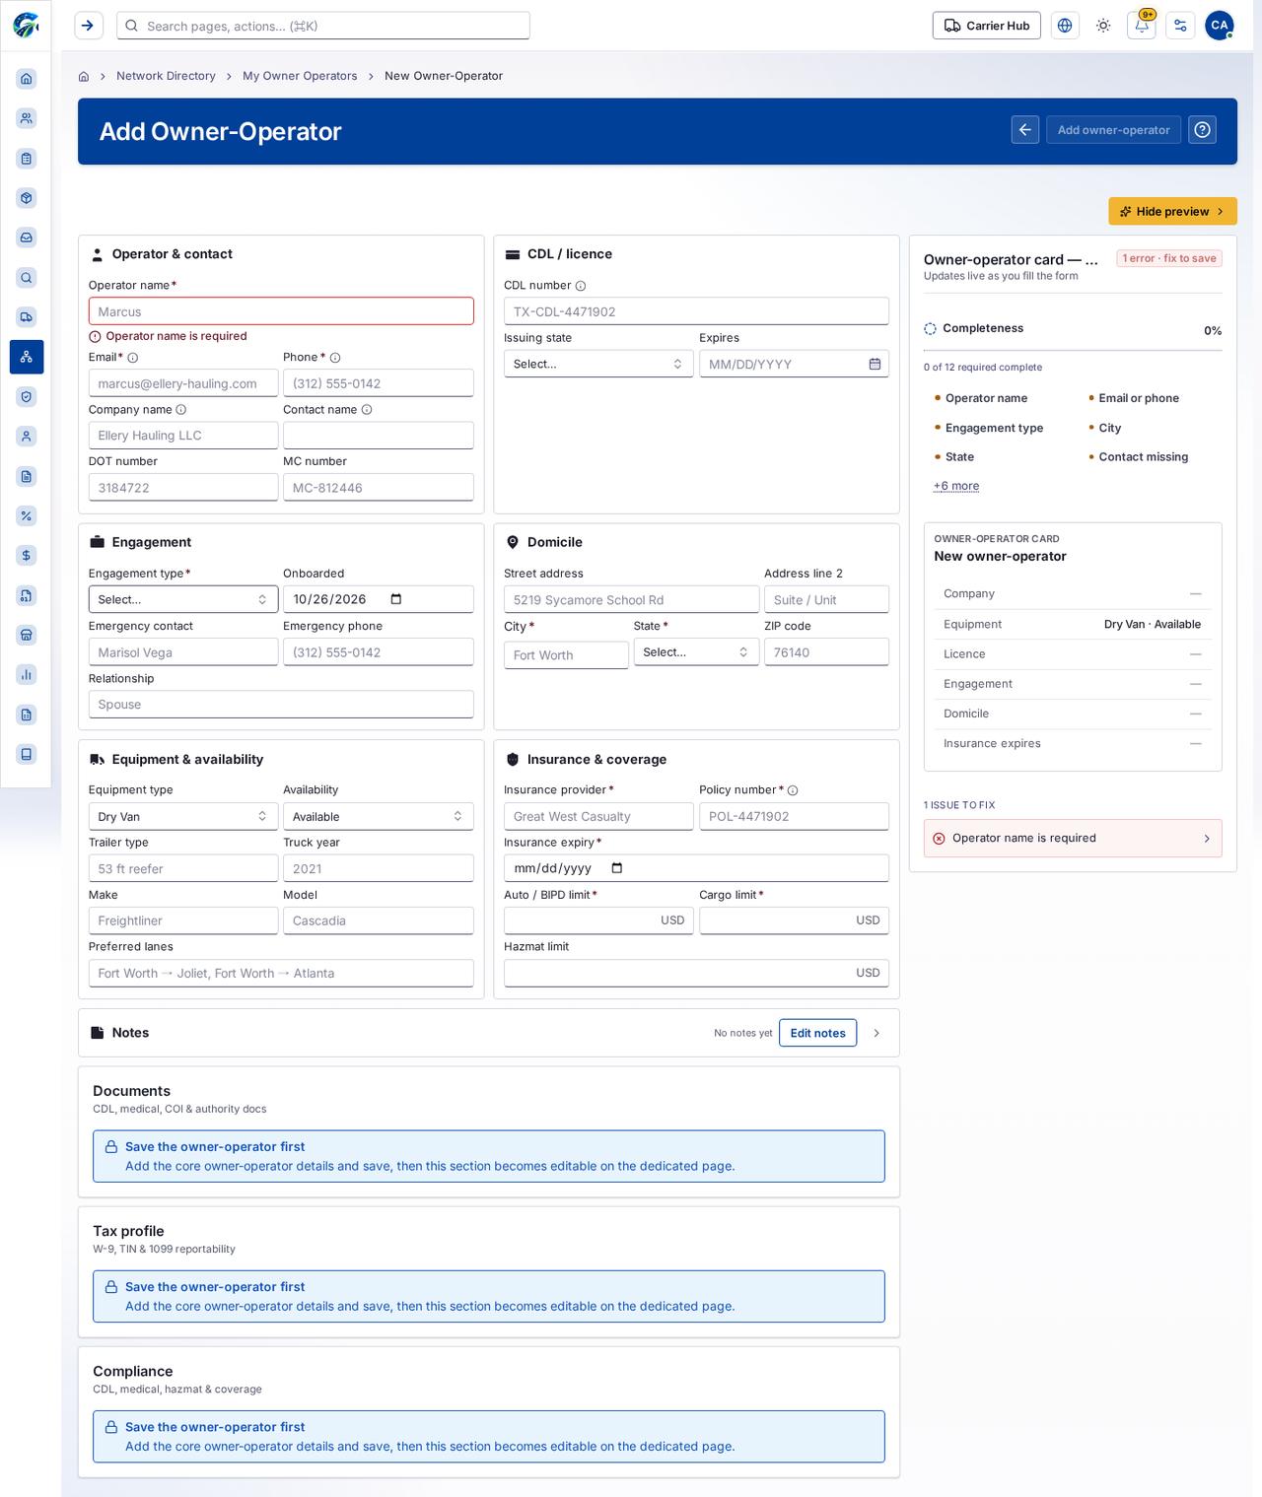Open the bar chart sidebar icon
The height and width of the screenshot is (1497, 1262).
[27, 675]
